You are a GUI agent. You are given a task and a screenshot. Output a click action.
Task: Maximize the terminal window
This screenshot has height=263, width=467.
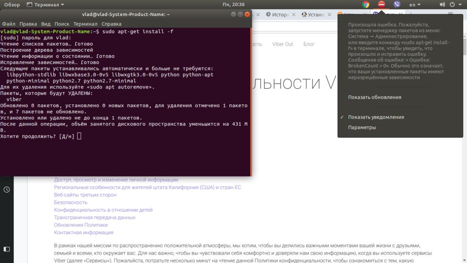pos(240,14)
